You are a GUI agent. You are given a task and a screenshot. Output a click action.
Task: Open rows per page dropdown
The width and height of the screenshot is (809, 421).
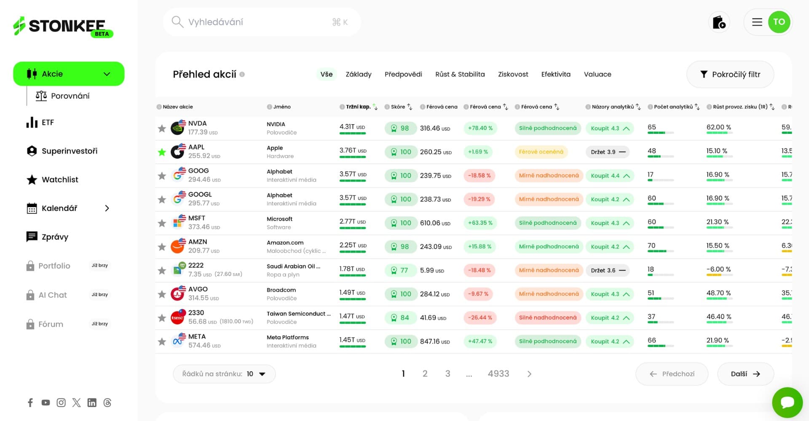click(224, 374)
